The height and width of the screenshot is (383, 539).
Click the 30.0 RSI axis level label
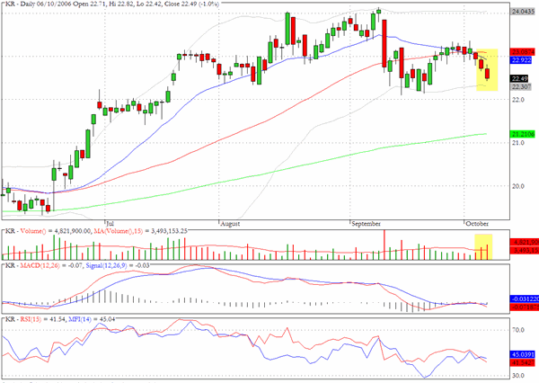point(518,376)
